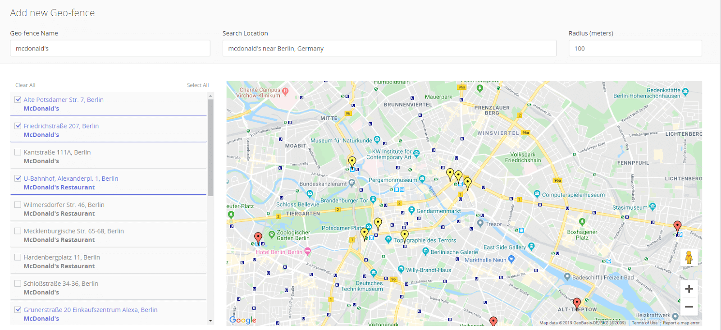The height and width of the screenshot is (330, 721).
Task: Click Pergamonmuseum map icon
Action: click(422, 179)
